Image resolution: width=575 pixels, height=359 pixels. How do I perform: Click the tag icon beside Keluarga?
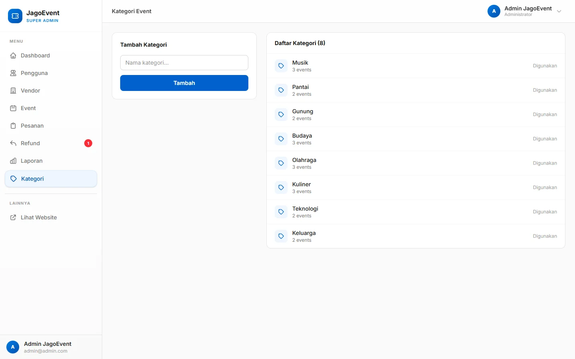click(281, 236)
